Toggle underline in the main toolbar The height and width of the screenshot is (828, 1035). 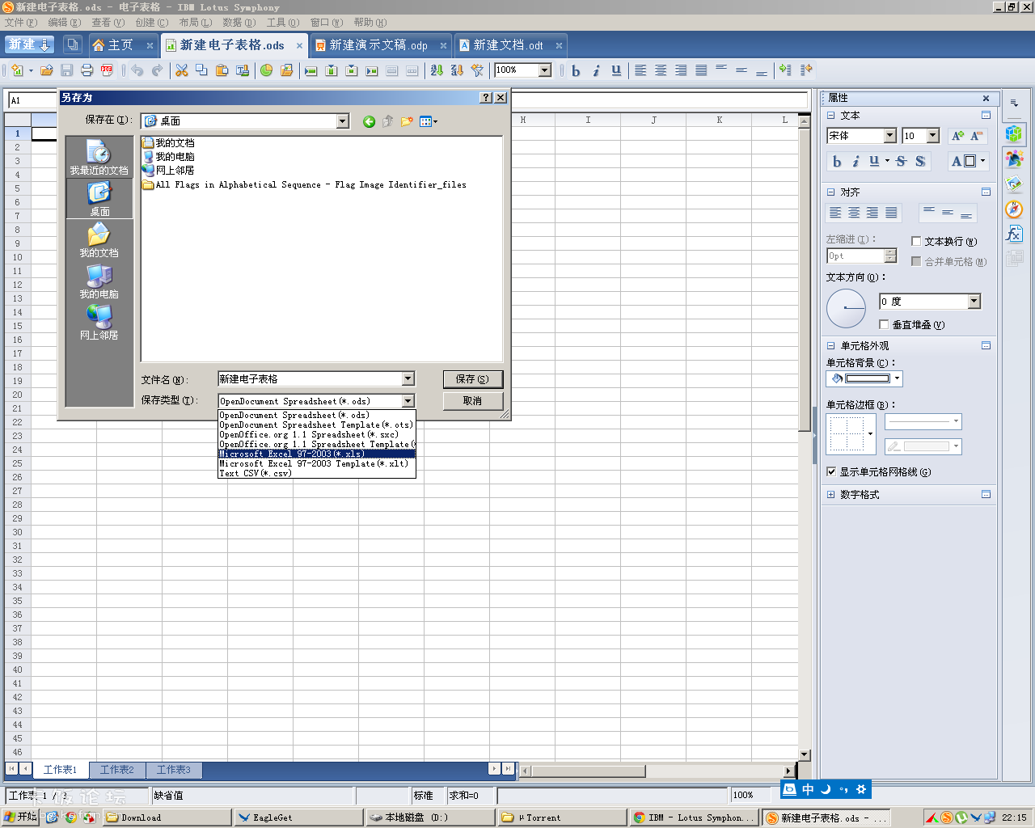pos(616,70)
